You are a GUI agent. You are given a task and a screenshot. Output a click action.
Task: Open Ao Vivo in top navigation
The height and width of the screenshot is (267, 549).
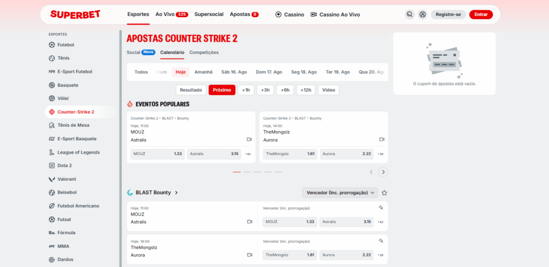(172, 14)
